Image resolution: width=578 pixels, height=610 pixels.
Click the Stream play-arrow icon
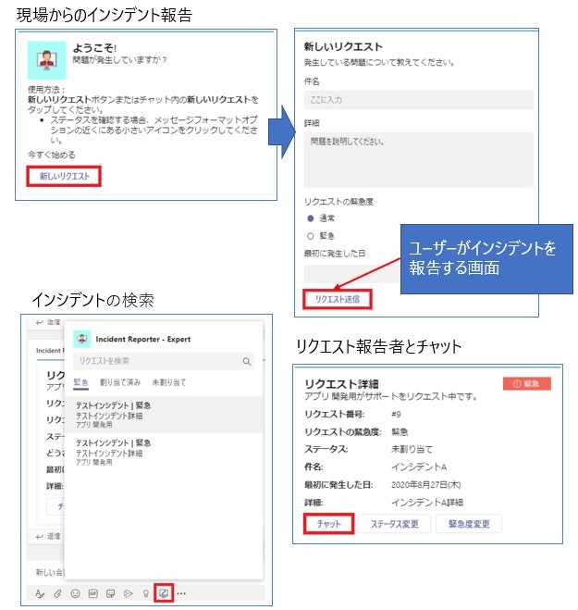point(128,593)
